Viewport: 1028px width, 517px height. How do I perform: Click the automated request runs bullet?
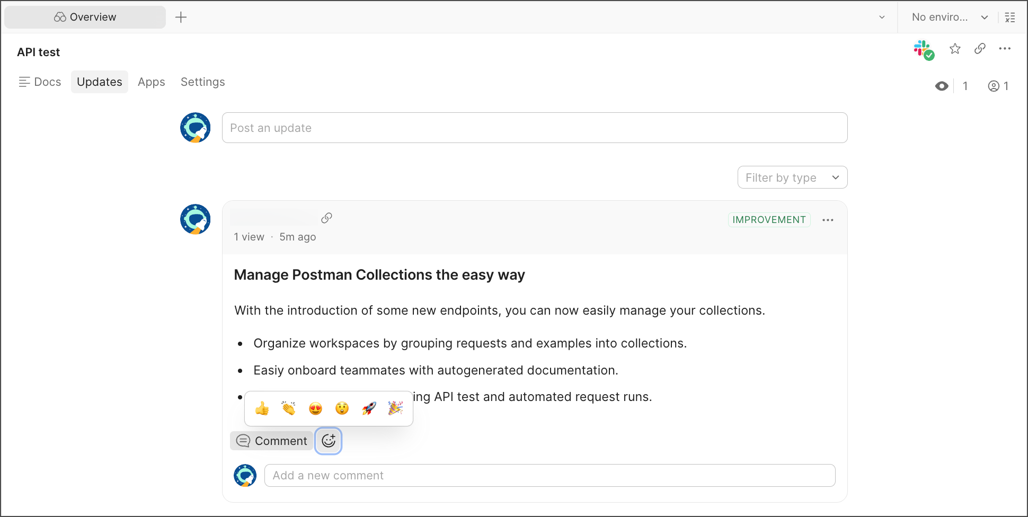pyautogui.click(x=533, y=397)
